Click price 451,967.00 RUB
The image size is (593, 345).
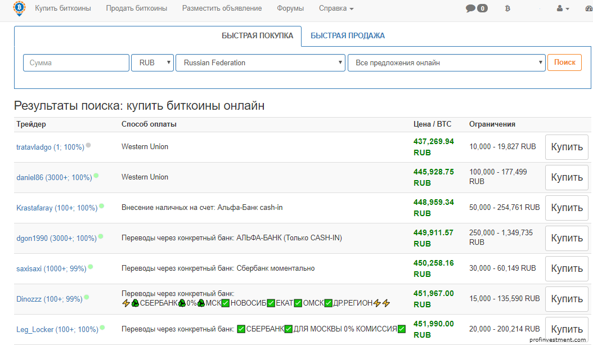click(433, 299)
